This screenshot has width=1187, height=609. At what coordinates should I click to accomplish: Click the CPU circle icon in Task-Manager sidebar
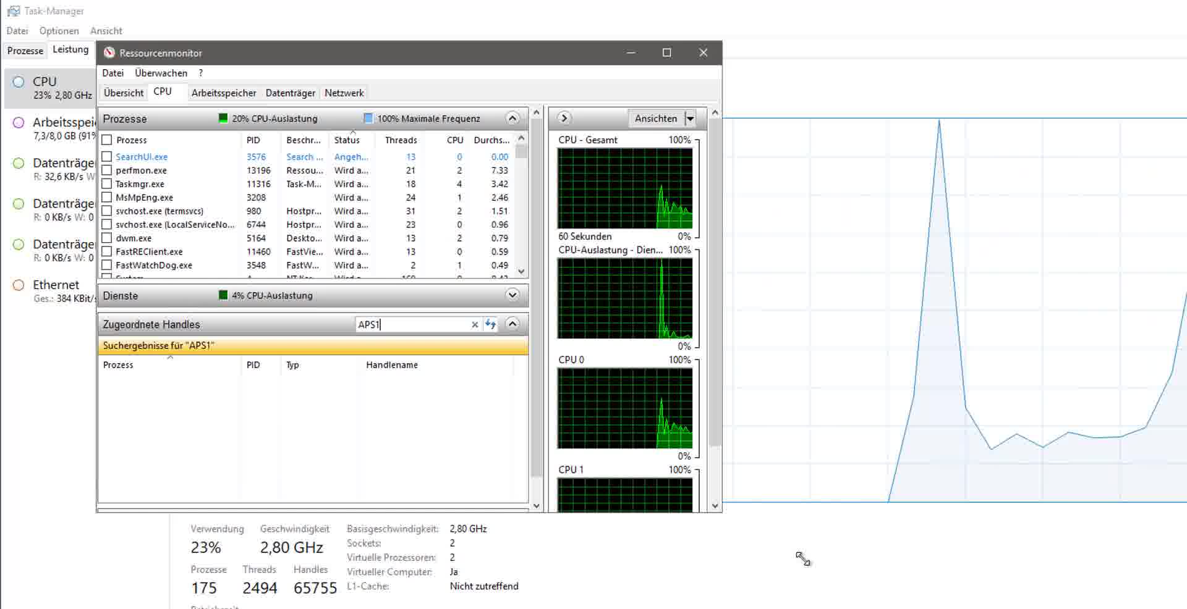click(x=19, y=82)
